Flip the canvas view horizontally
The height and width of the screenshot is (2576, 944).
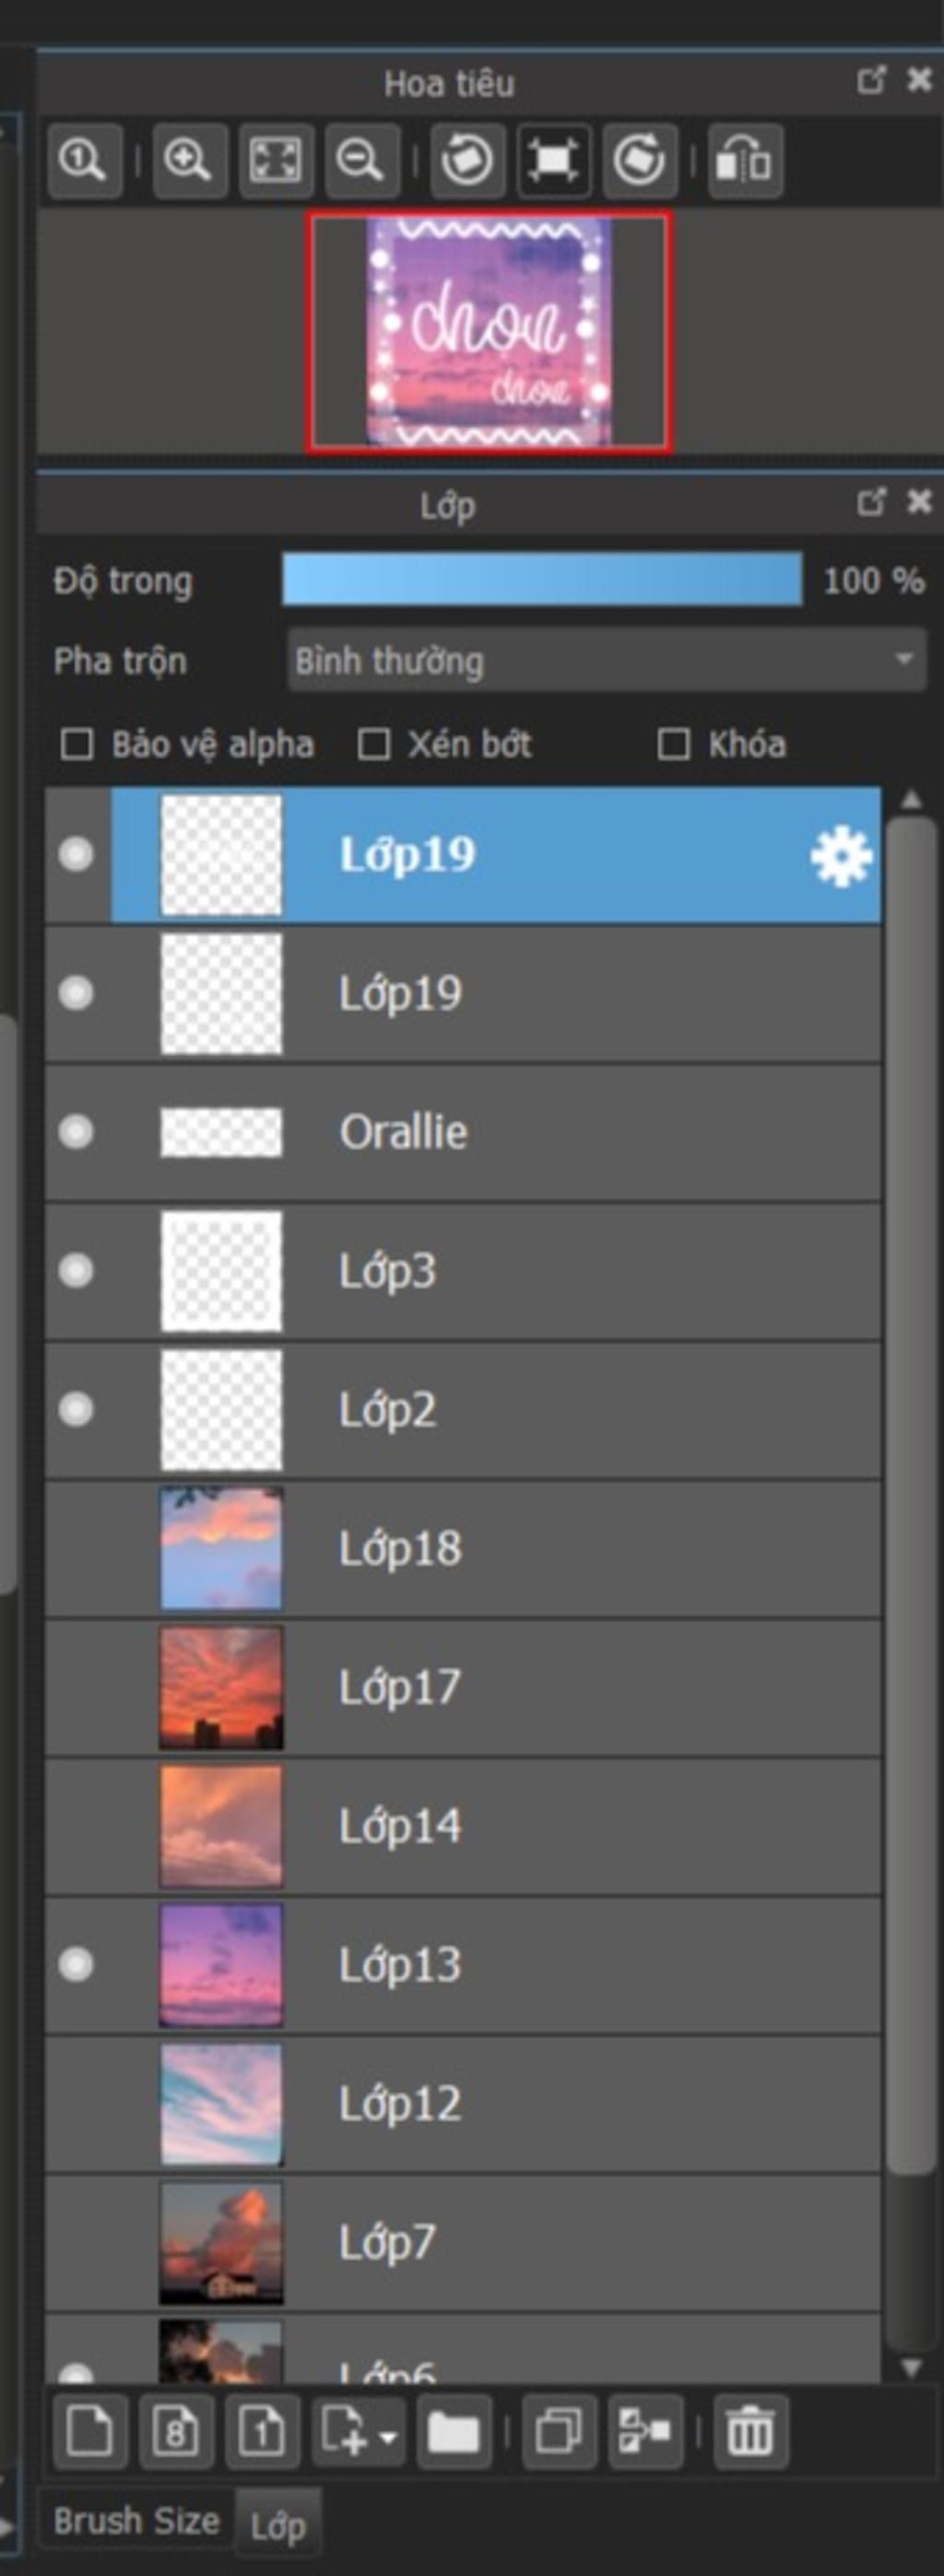(x=745, y=160)
